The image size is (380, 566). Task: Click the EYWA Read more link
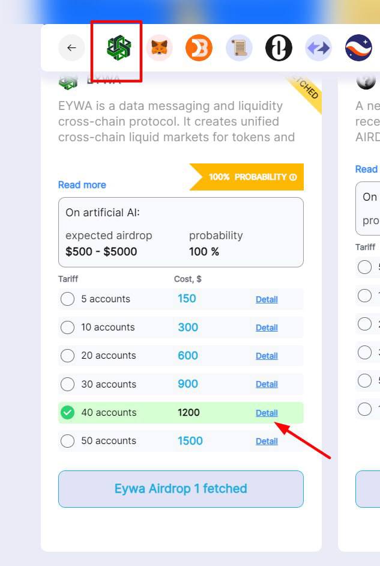click(82, 185)
